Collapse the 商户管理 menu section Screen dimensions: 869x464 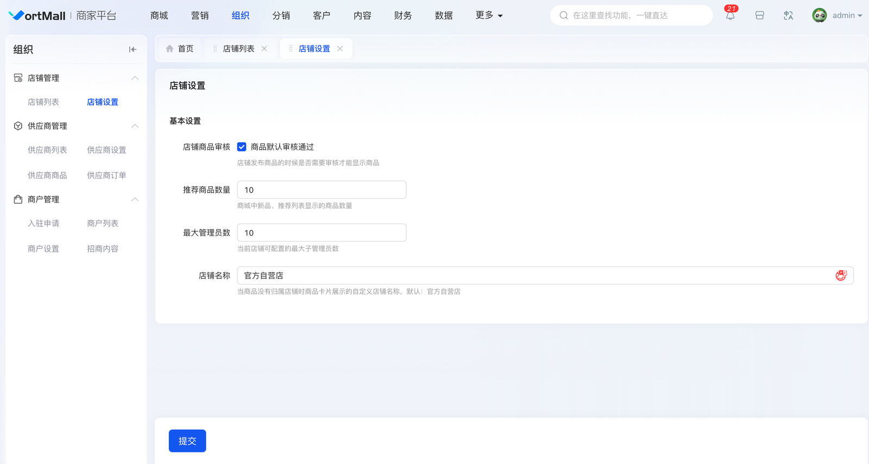[135, 200]
